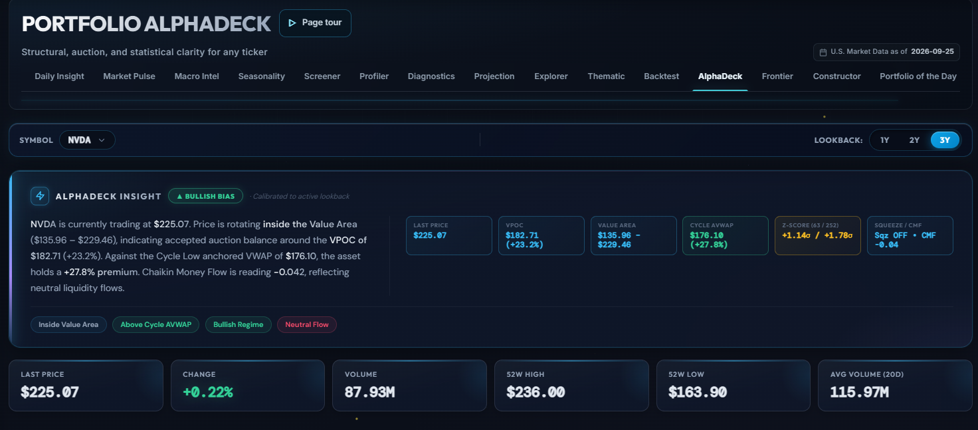Click the Neutral Flow tag
The image size is (978, 430).
click(x=307, y=324)
